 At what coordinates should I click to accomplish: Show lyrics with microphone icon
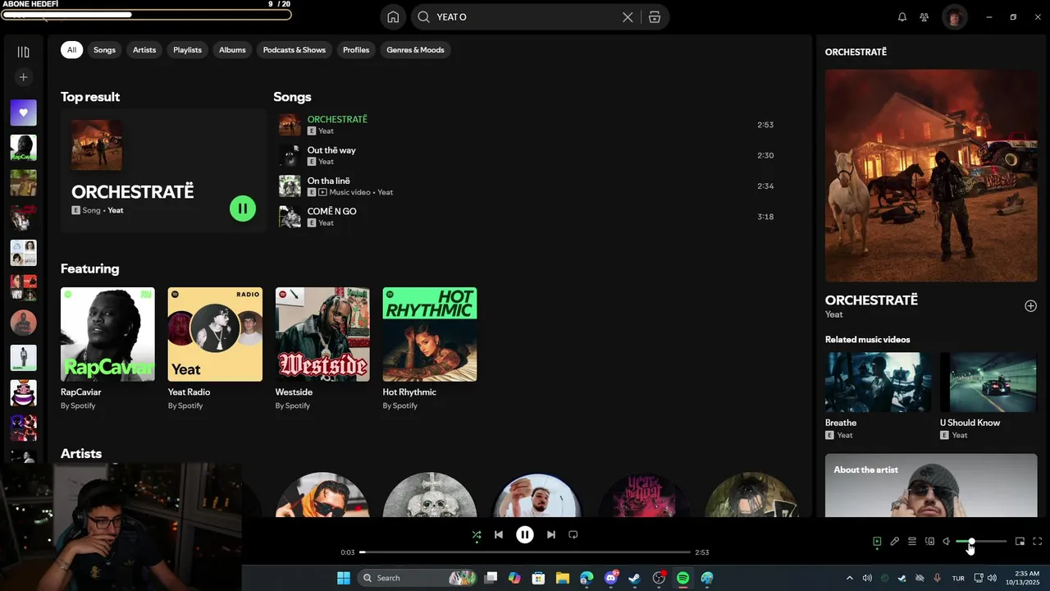895,542
